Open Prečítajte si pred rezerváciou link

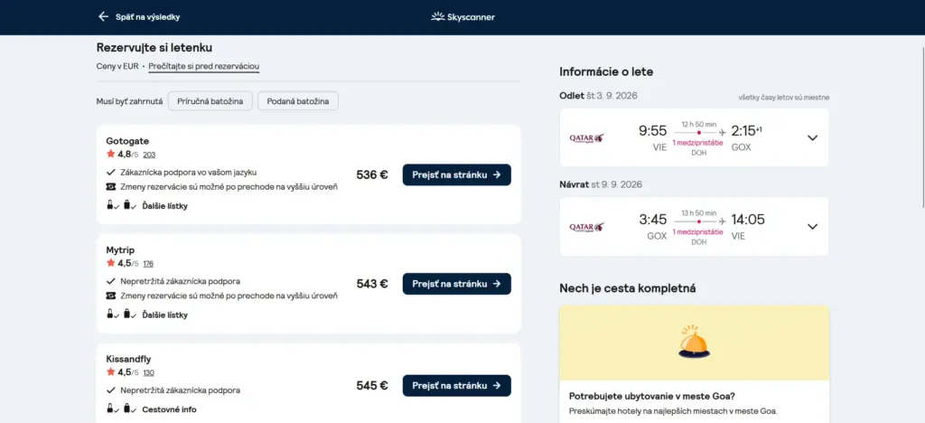point(204,67)
